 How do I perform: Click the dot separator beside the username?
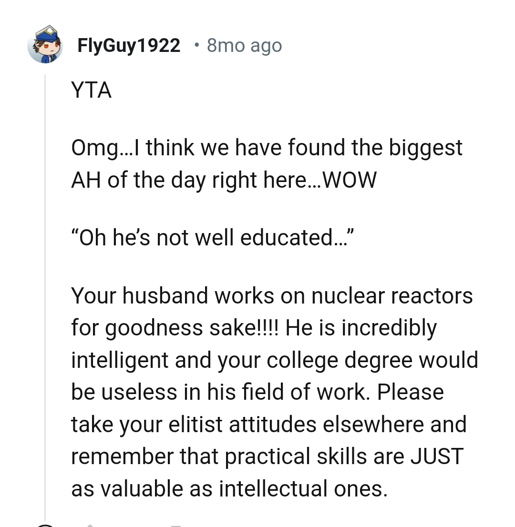(196, 46)
